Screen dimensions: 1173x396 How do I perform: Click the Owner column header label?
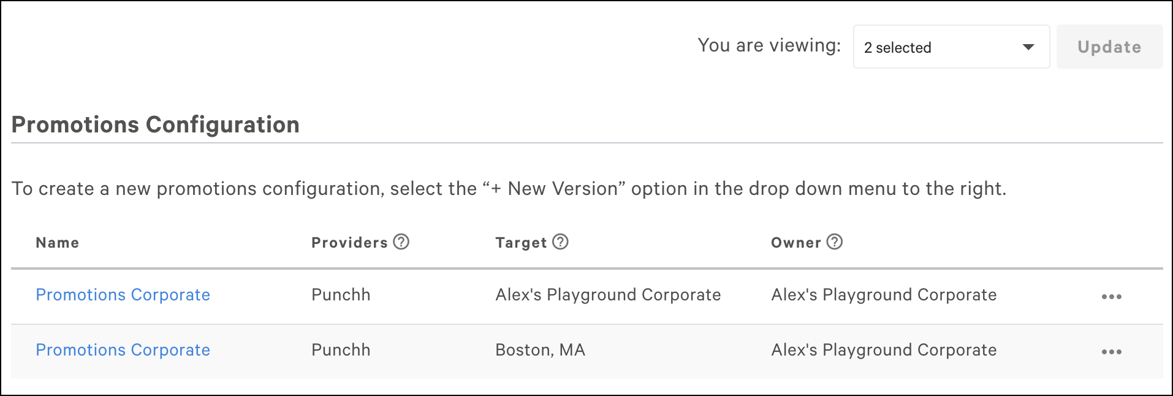click(x=795, y=243)
